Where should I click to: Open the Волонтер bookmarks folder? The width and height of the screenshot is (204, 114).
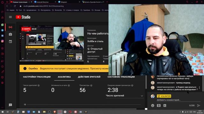click(x=57, y=10)
